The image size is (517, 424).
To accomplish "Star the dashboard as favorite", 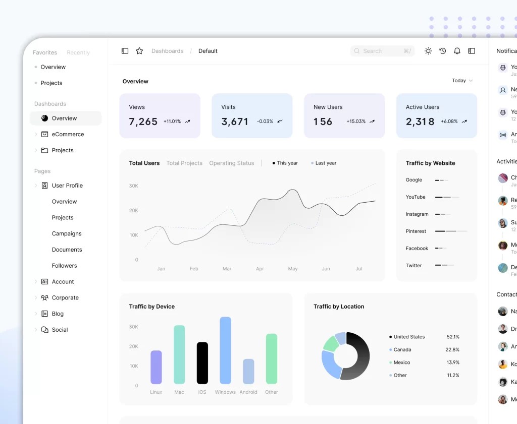I will pos(139,51).
